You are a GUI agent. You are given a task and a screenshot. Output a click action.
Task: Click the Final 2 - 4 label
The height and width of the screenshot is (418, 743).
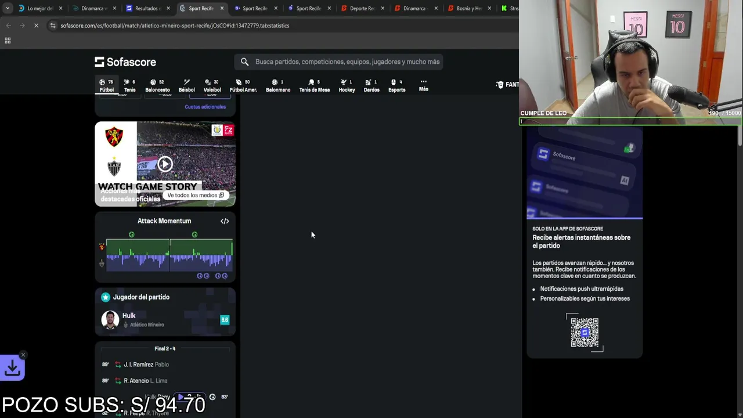[x=165, y=348]
